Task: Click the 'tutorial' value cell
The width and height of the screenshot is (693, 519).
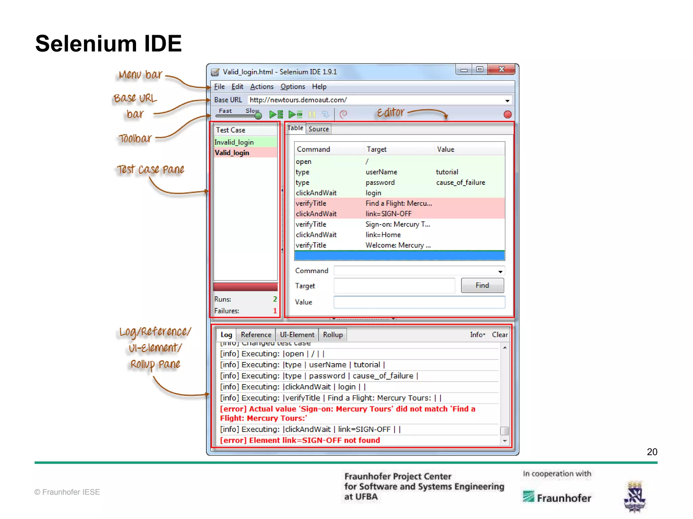Action: point(447,172)
